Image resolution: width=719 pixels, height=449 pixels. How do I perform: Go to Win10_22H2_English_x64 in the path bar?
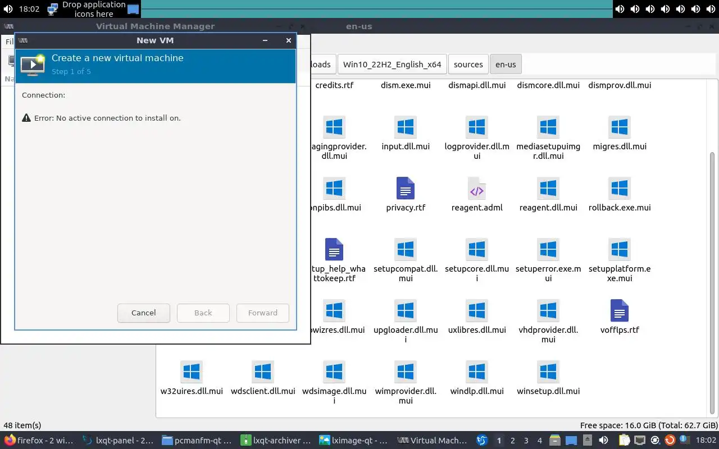392,65
